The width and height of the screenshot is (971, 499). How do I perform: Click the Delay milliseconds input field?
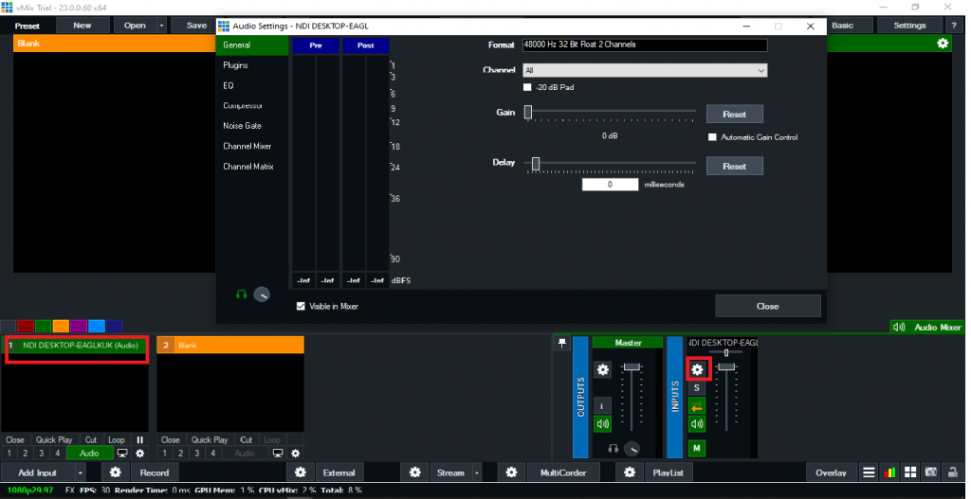point(610,185)
